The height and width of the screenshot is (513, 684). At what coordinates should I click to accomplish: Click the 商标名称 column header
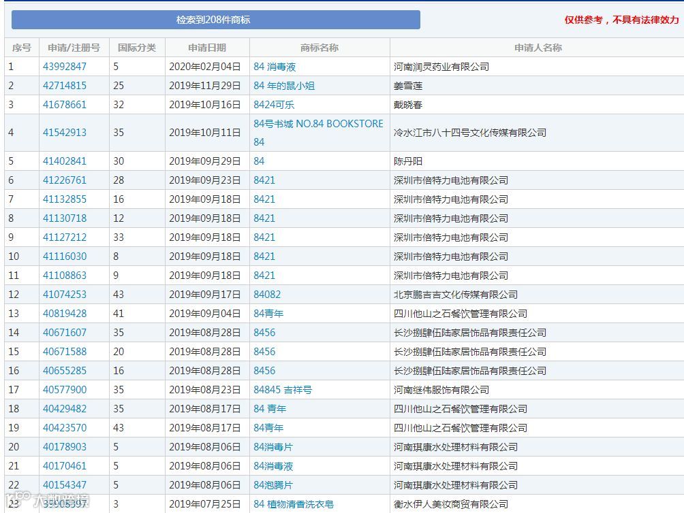pos(320,48)
